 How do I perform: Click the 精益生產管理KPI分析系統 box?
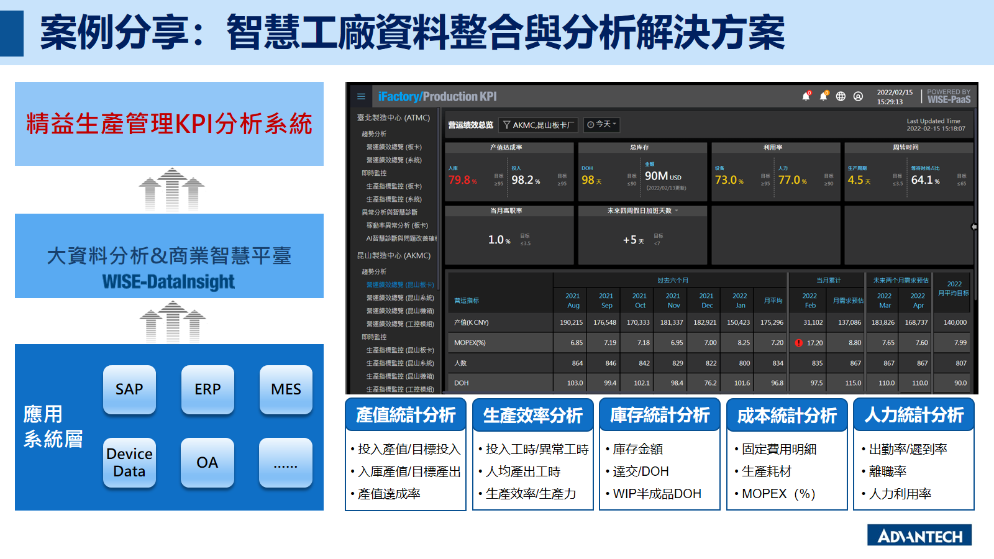coord(169,124)
